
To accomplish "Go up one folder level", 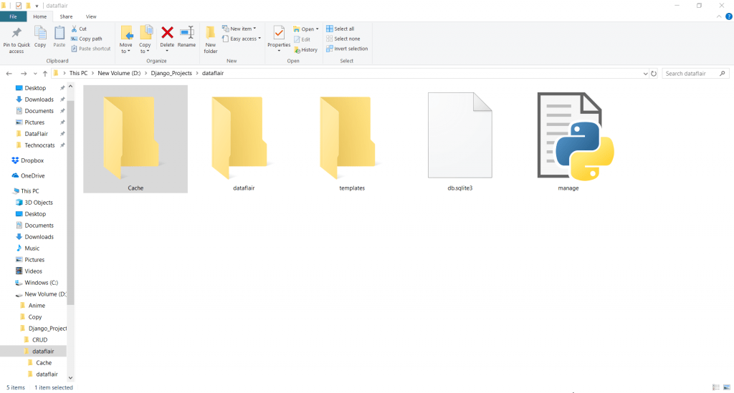I will [x=45, y=73].
